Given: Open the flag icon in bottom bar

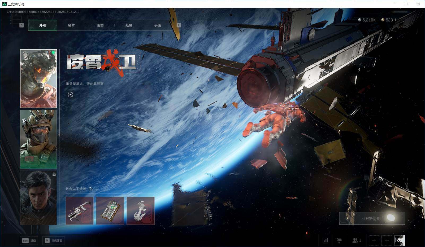Looking at the screenshot, I should [x=339, y=241].
